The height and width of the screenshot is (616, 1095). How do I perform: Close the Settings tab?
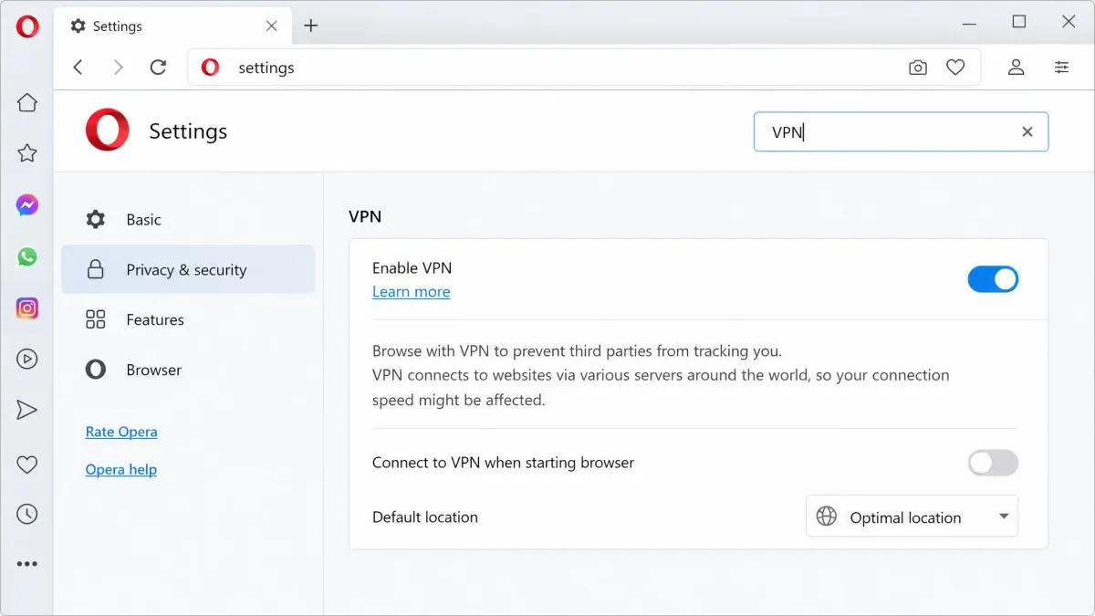pos(272,26)
